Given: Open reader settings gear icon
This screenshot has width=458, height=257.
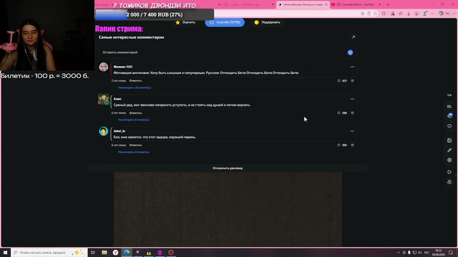Looking at the screenshot, I should coord(449,160).
